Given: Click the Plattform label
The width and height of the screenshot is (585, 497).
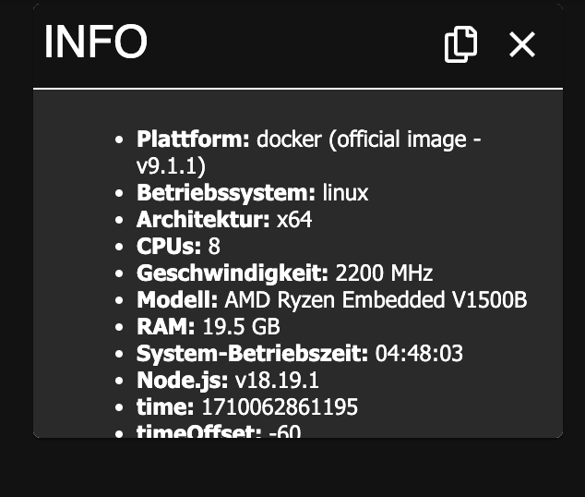Looking at the screenshot, I should (x=193, y=139).
